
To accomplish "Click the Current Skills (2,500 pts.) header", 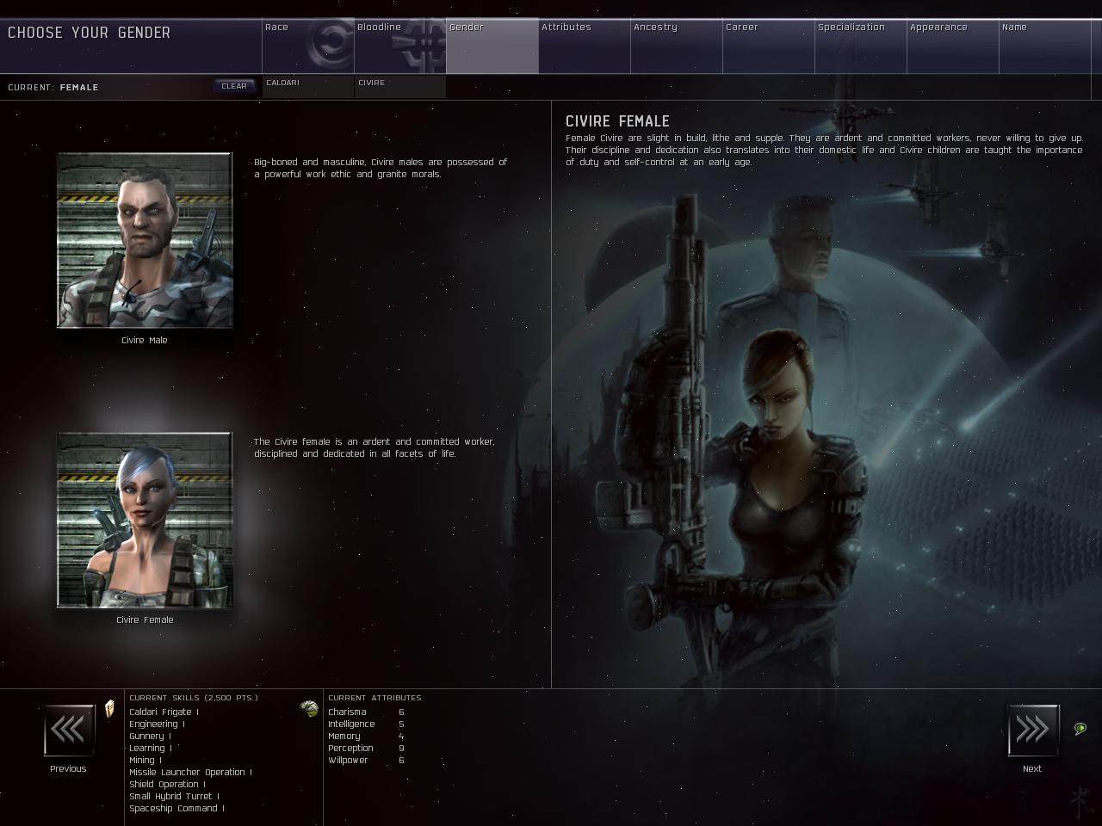I will click(x=194, y=698).
